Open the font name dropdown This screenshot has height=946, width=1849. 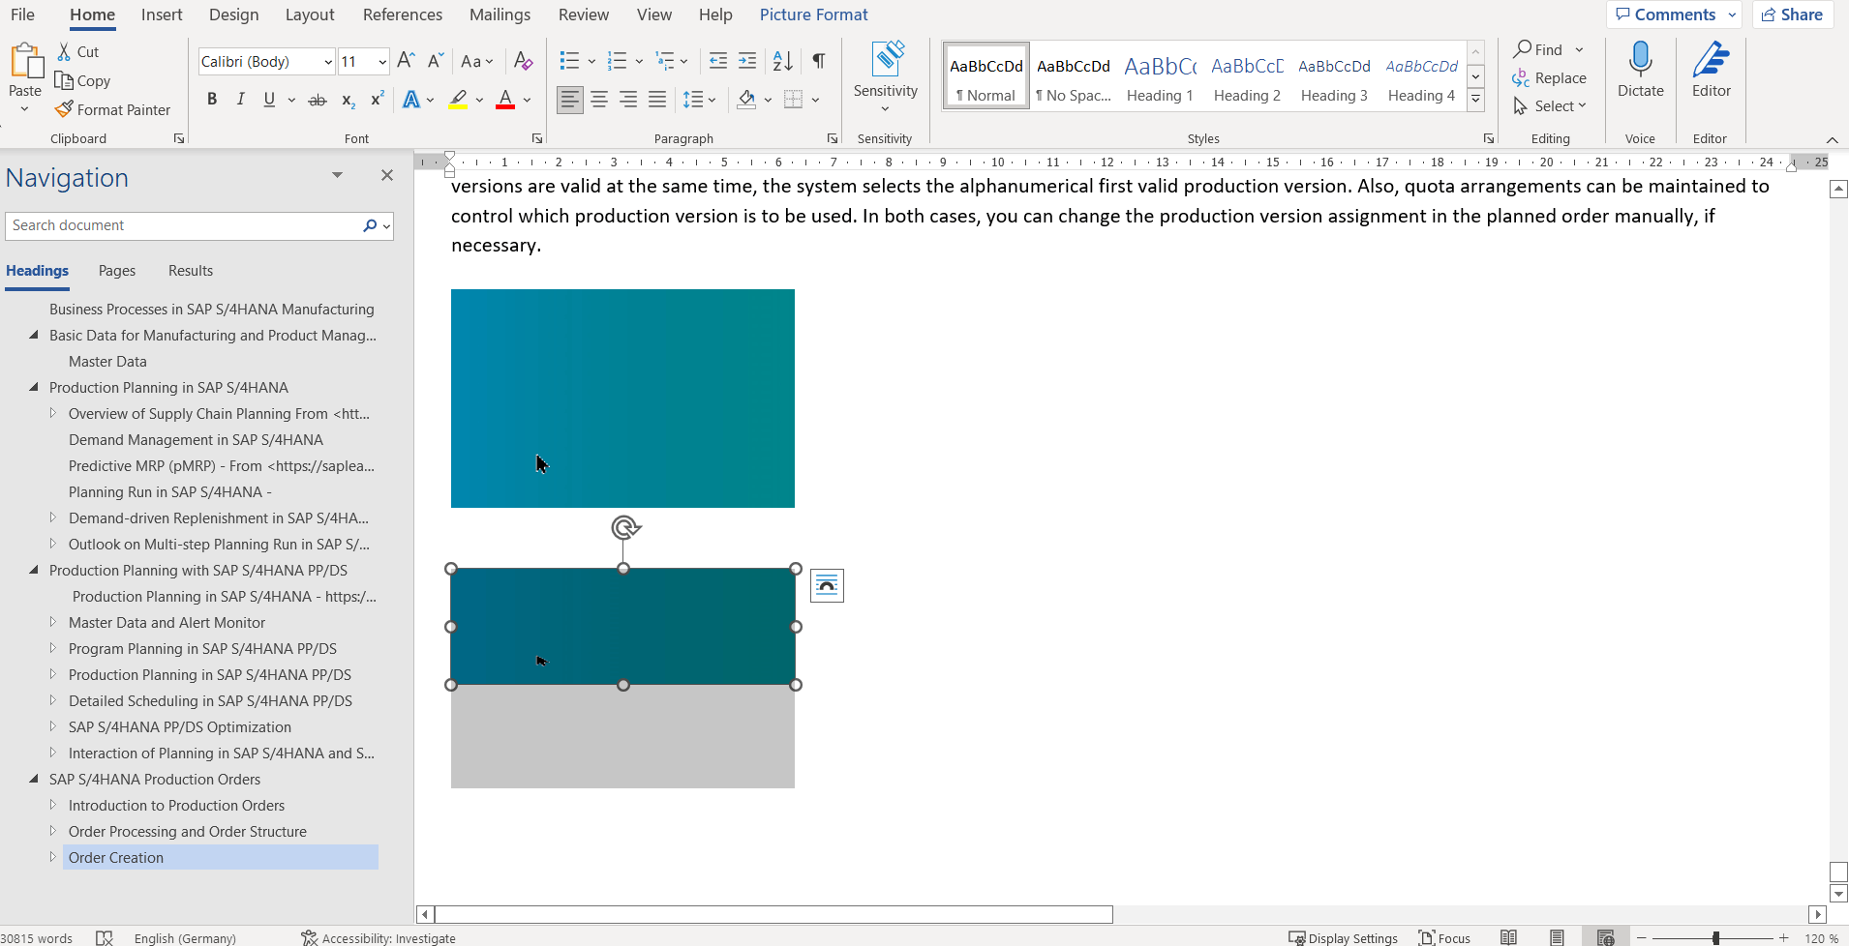tap(328, 62)
